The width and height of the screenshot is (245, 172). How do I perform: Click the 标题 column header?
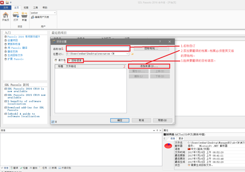coord(60,66)
